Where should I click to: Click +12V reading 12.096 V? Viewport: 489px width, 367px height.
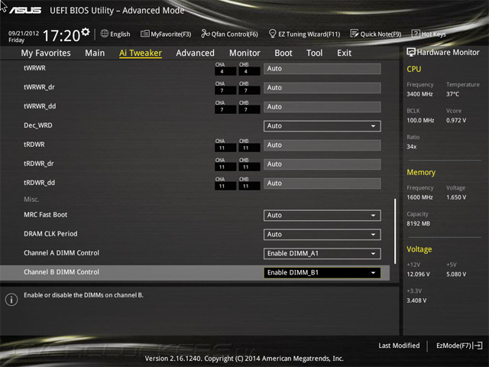pos(418,274)
